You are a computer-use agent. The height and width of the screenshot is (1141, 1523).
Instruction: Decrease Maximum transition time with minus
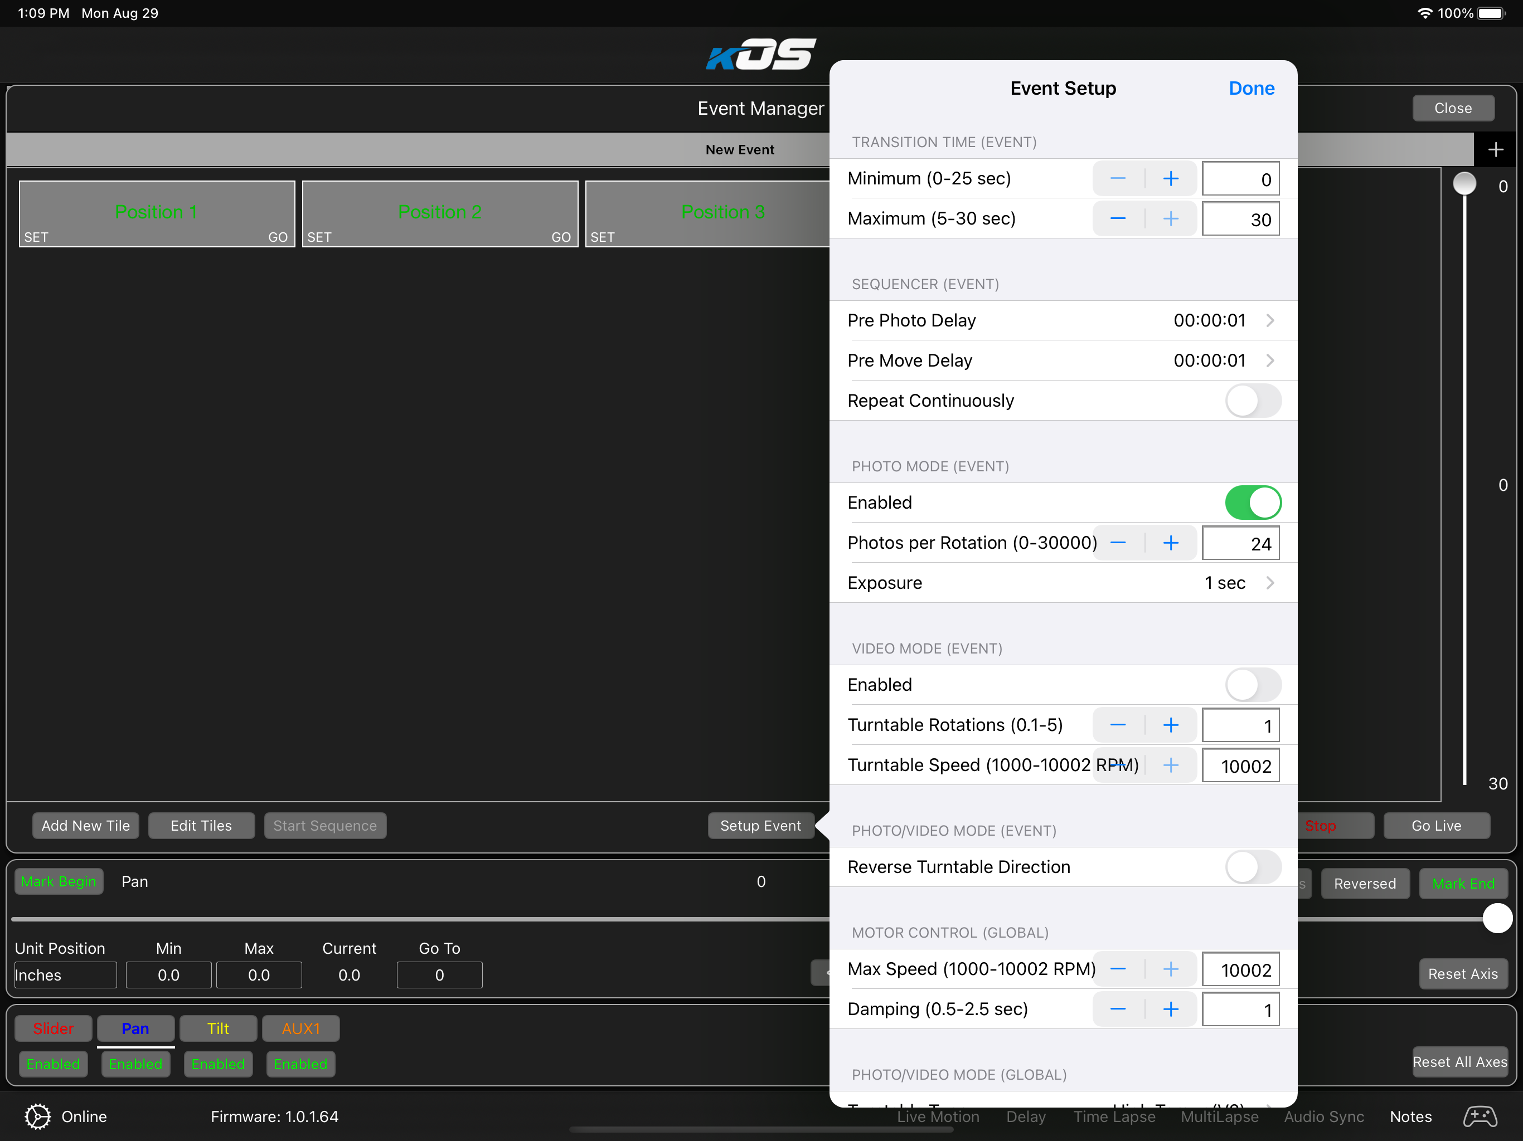tap(1118, 219)
